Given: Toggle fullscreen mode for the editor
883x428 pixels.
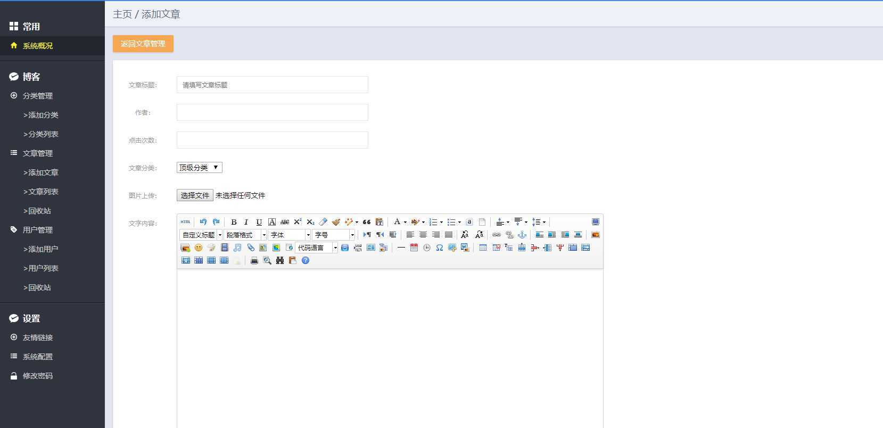Looking at the screenshot, I should coord(596,222).
